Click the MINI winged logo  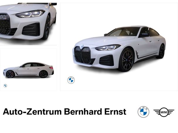point(164,112)
